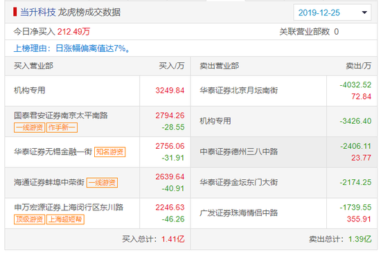Click the 卖出总计 1.39亿 total
381x254 pixels.
[340, 239]
